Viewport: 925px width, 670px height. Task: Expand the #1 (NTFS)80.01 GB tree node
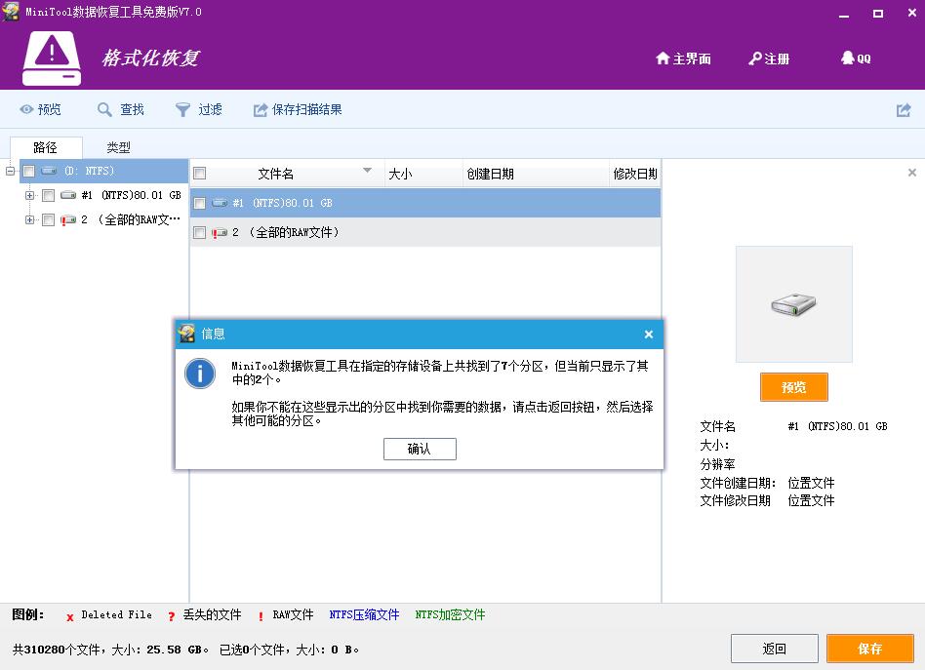pyautogui.click(x=29, y=195)
